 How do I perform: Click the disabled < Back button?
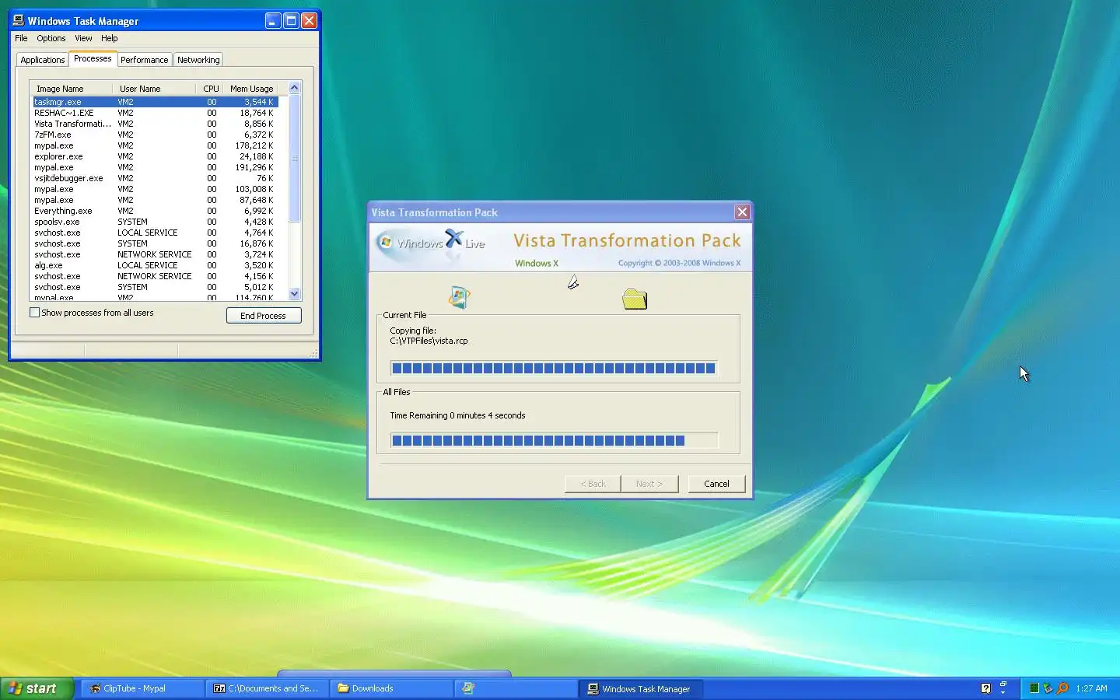593,484
